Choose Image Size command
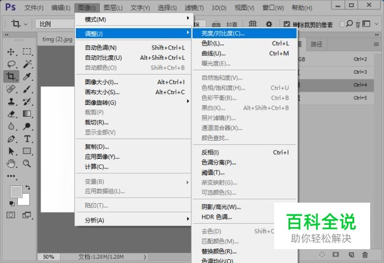Image resolution: width=384 pixels, height=263 pixels. pos(134,82)
